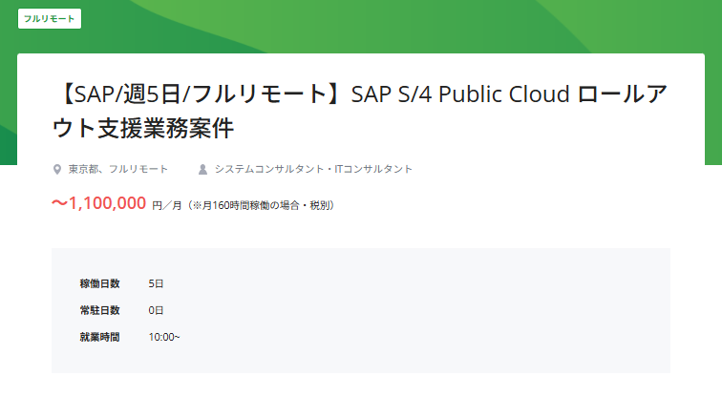The image size is (722, 396).
Task: Click the second title line ウト支援業務案件
Action: (x=142, y=128)
